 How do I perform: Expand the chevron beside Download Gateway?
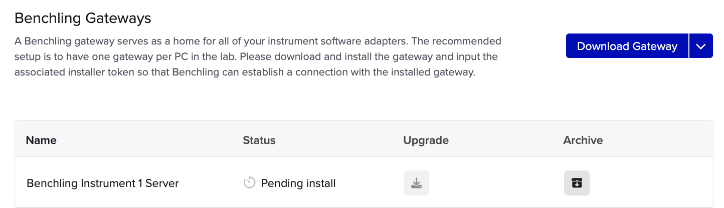(701, 46)
